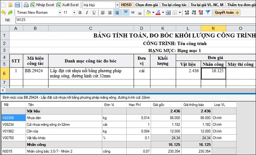Click the increase decimal places icon
The image size is (256, 155).
187,12
